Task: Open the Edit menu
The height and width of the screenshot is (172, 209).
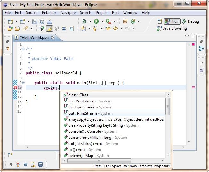Action: [x=18, y=13]
